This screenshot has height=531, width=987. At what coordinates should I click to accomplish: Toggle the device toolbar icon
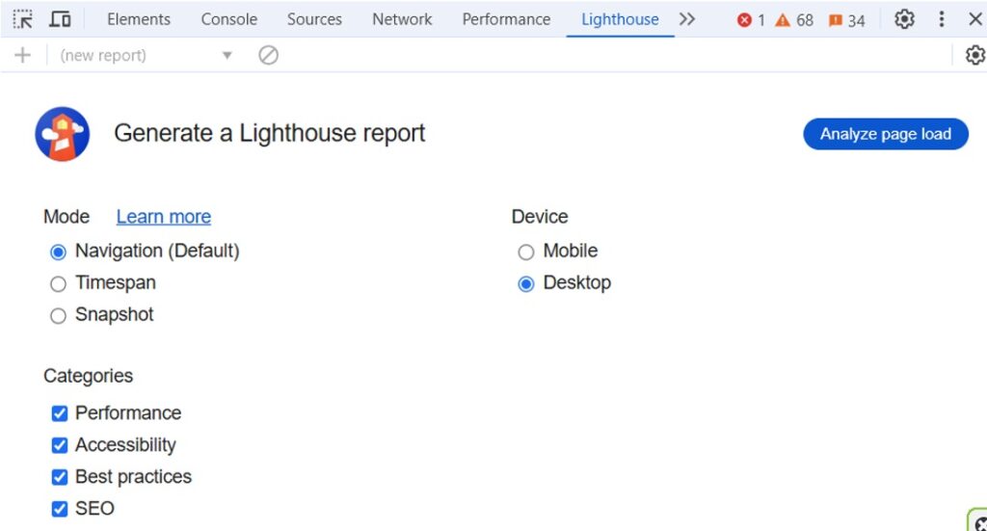pyautogui.click(x=60, y=19)
